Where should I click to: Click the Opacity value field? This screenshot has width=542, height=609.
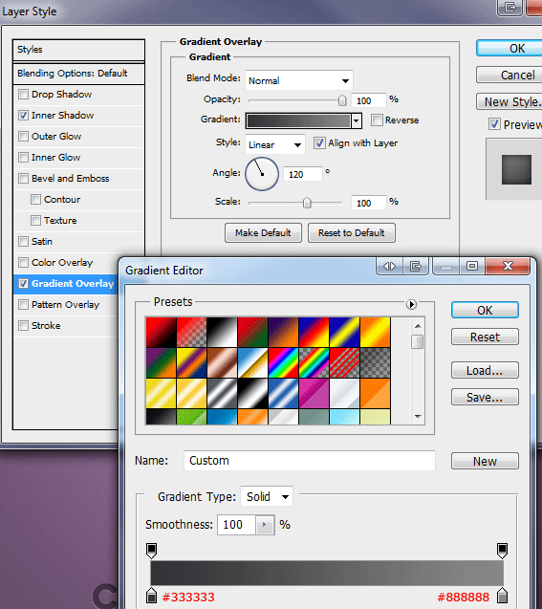coord(369,100)
